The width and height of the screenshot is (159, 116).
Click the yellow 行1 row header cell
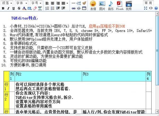[x=6, y=87]
